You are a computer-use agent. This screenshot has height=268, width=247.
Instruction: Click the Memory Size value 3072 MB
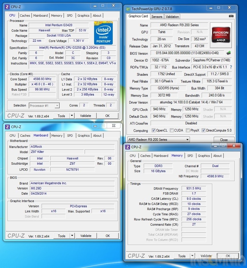tap(164, 95)
